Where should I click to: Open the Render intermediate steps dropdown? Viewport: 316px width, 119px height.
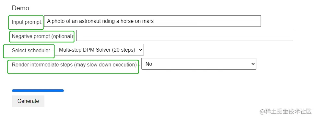(x=199, y=64)
